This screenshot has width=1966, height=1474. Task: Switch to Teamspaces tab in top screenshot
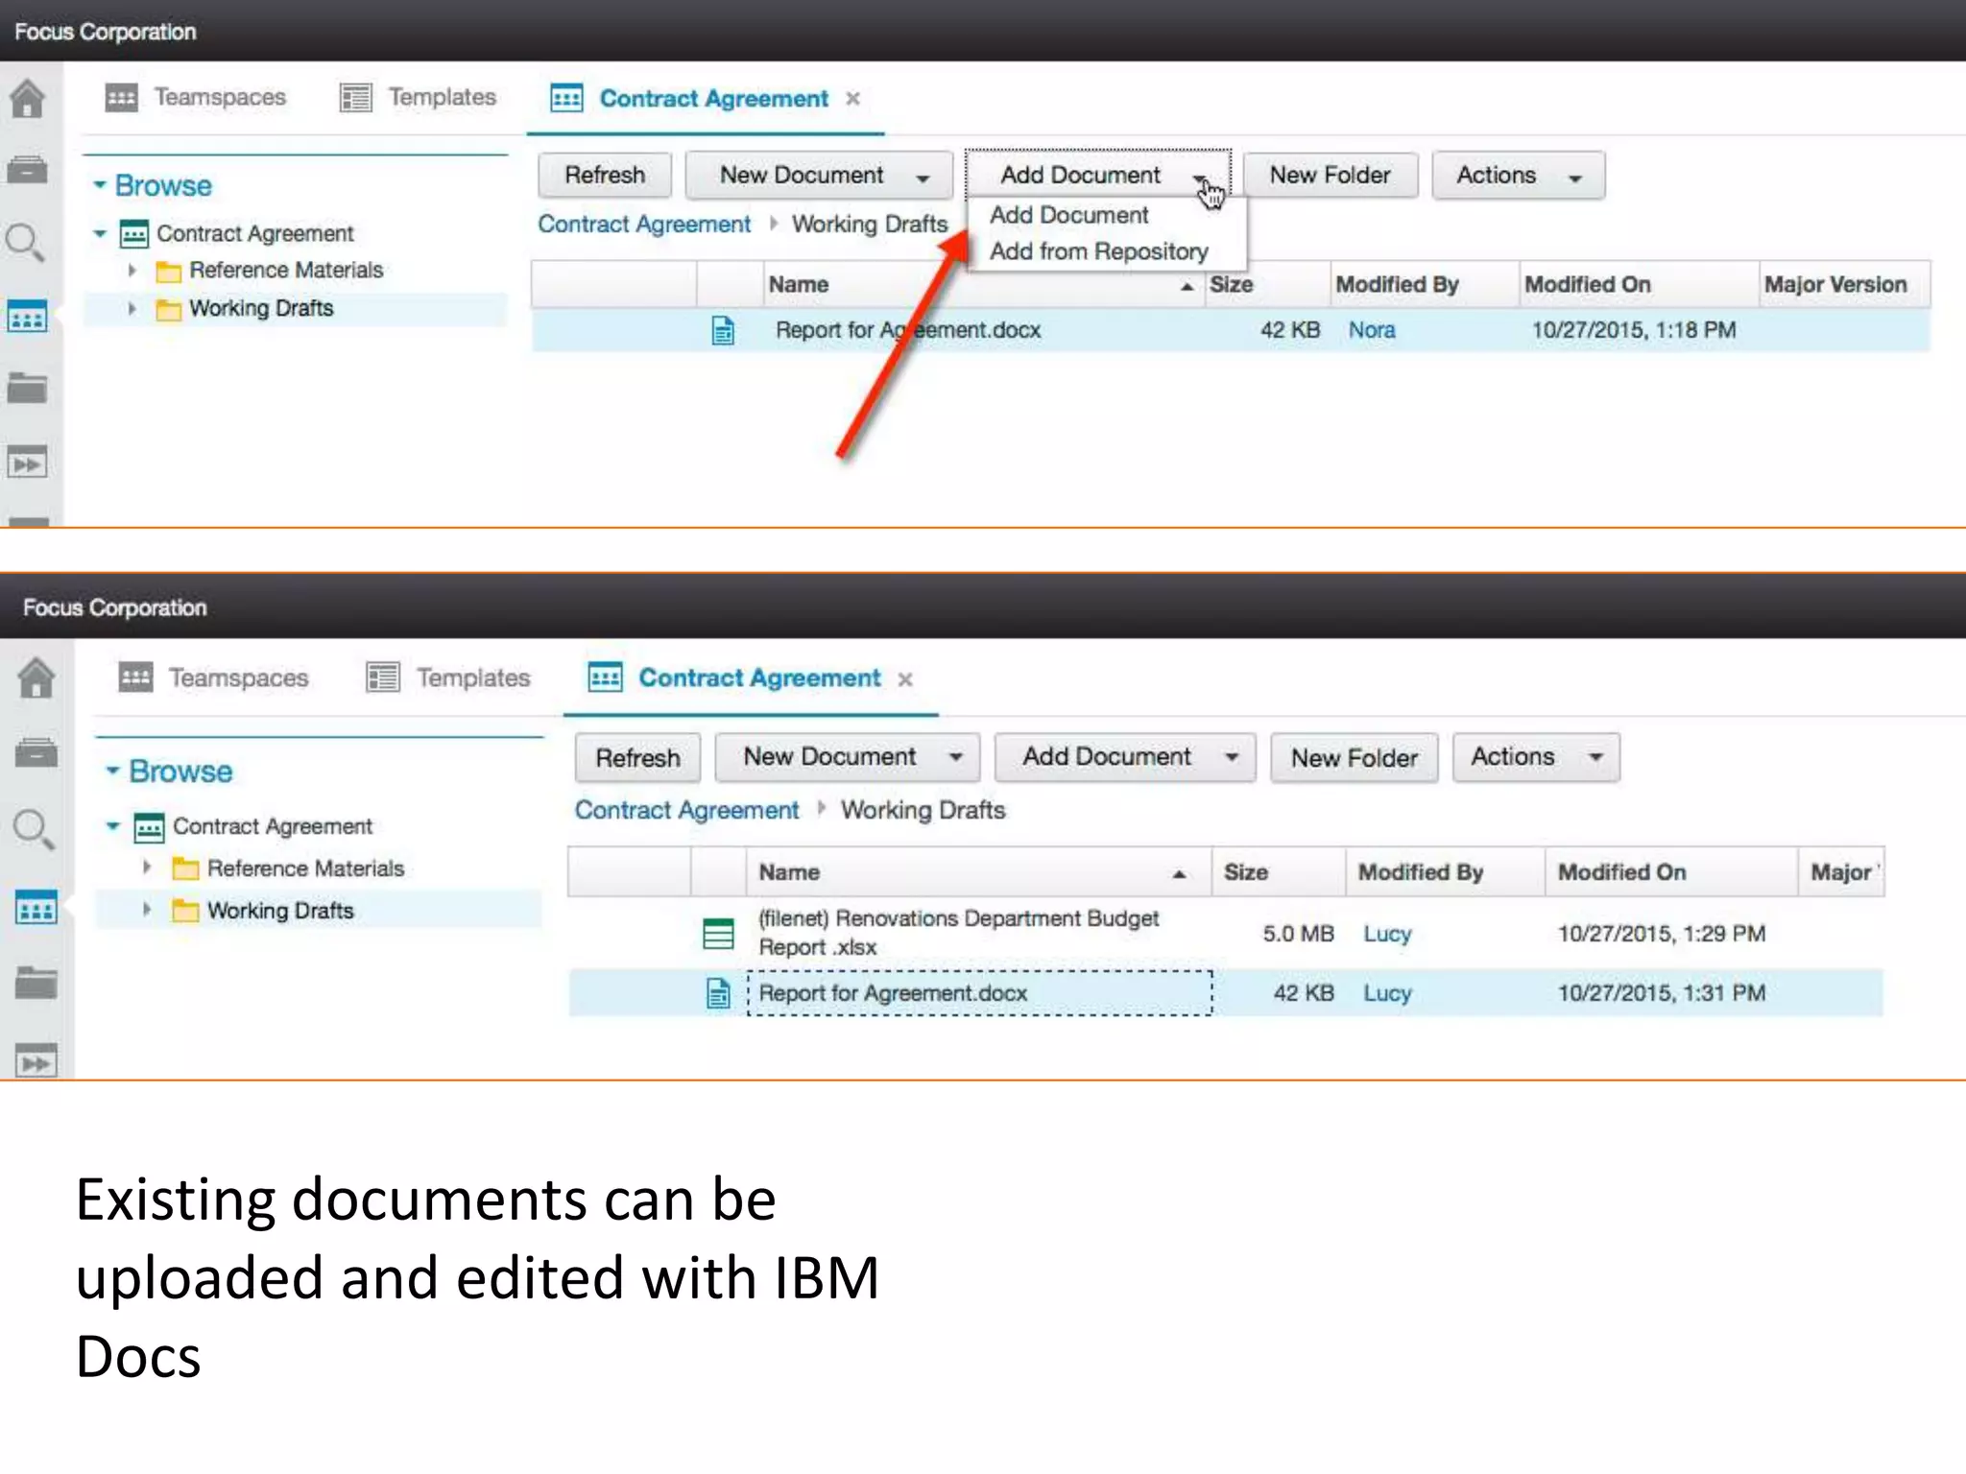[195, 98]
